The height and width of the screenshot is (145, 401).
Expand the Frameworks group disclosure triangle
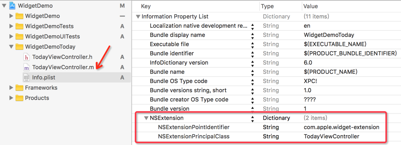point(11,88)
